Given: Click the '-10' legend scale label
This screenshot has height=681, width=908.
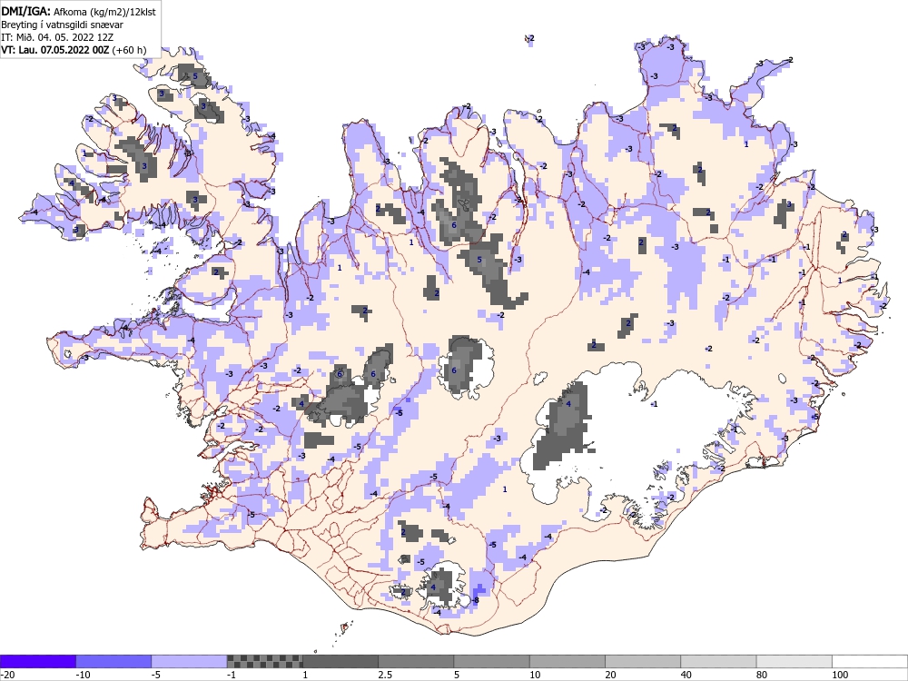Looking at the screenshot, I should (x=84, y=675).
